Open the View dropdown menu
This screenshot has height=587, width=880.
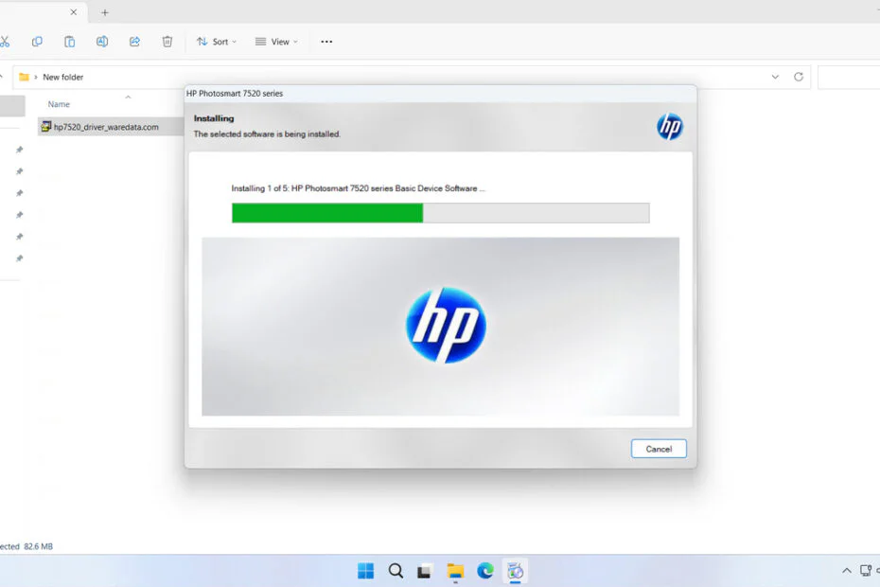click(x=275, y=42)
